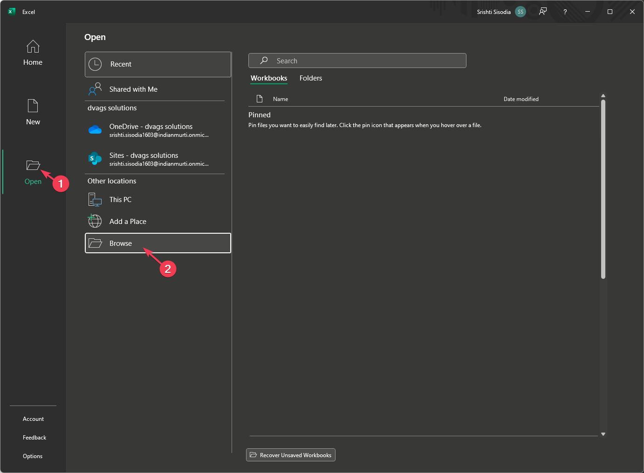Viewport: 644px width, 473px height.
Task: Open Sites - dvags solutions location
Action: pyautogui.click(x=158, y=159)
